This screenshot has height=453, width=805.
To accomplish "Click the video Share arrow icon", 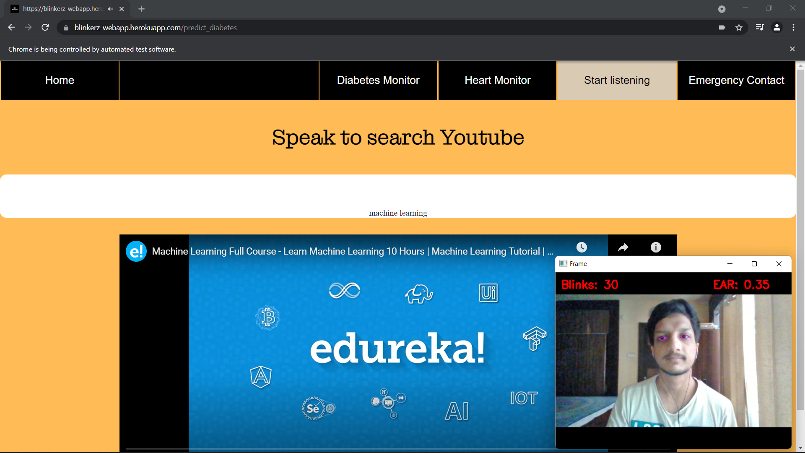I will pyautogui.click(x=623, y=247).
